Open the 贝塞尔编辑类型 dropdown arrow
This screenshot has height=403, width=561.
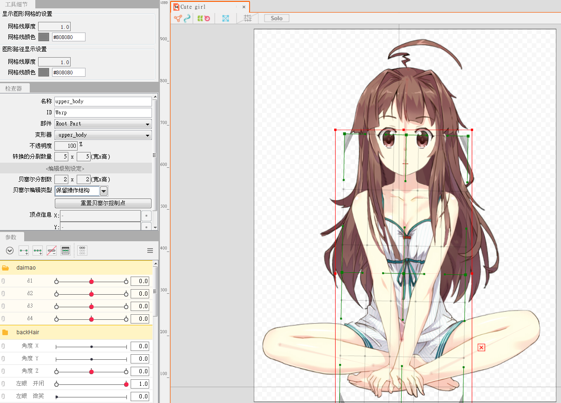(104, 191)
